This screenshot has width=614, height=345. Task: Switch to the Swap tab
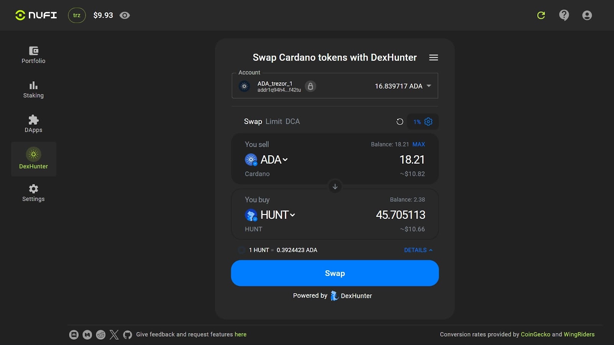[253, 122]
